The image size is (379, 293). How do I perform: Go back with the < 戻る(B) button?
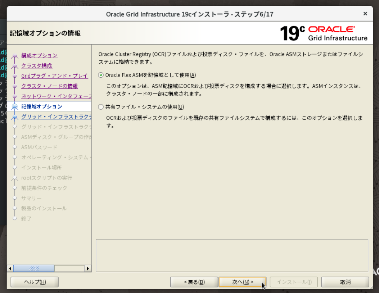(x=194, y=282)
